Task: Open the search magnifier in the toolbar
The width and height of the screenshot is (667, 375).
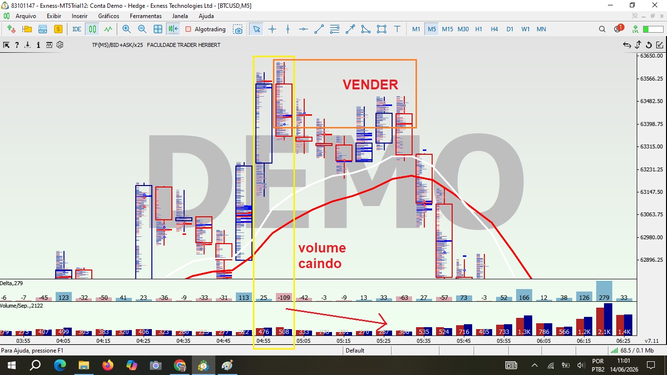Action: (602, 29)
